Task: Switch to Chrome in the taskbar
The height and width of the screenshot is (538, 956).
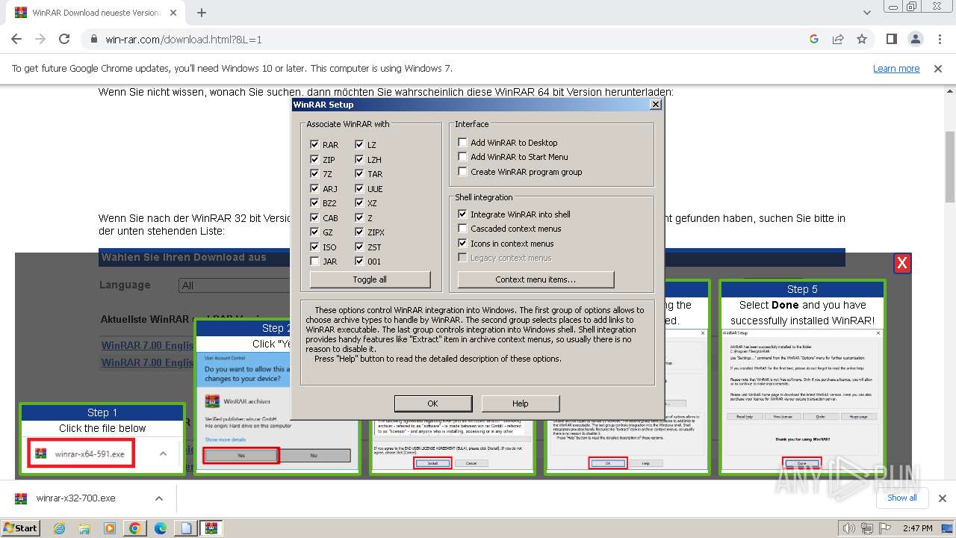Action: (x=135, y=528)
